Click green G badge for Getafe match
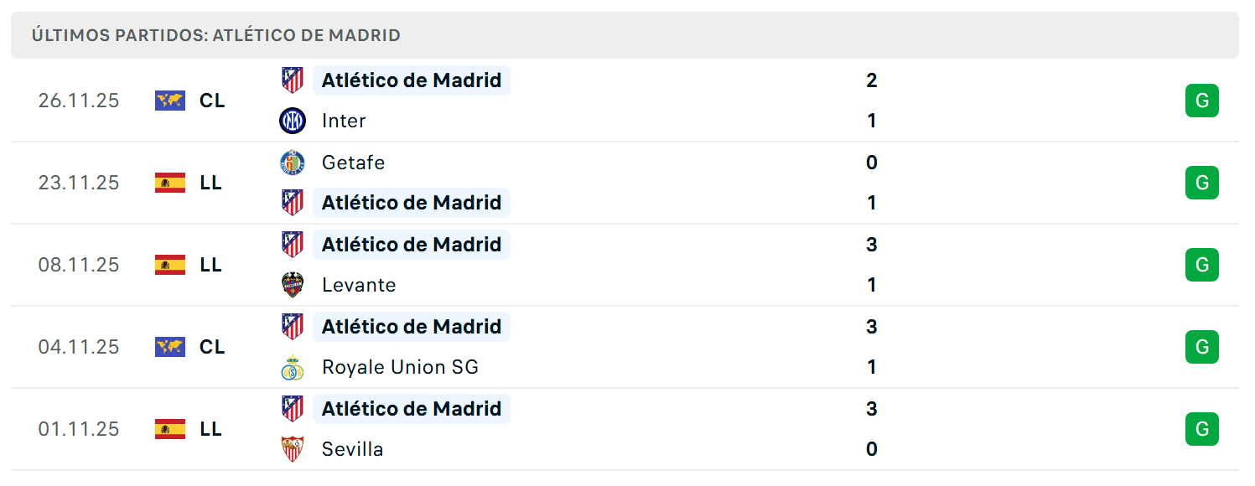The height and width of the screenshot is (486, 1255). pyautogui.click(x=1201, y=183)
